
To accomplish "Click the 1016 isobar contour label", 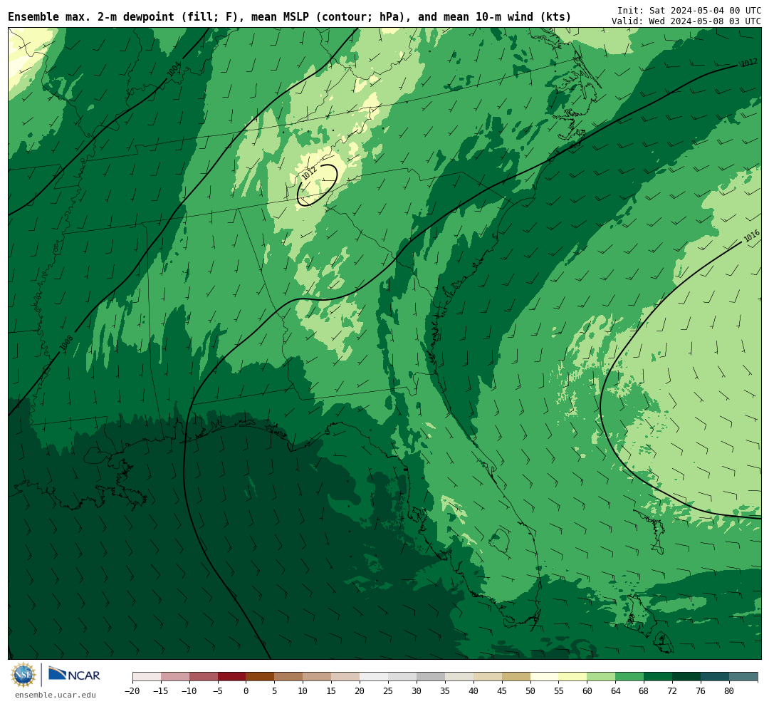I will pos(751,236).
